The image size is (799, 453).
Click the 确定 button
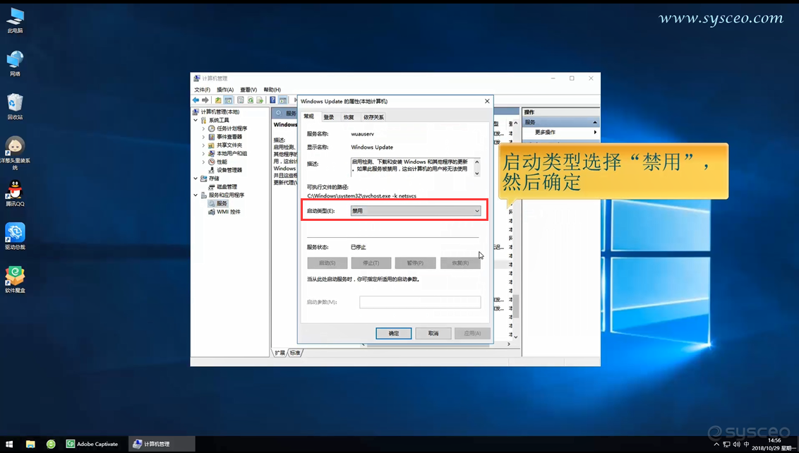point(393,333)
